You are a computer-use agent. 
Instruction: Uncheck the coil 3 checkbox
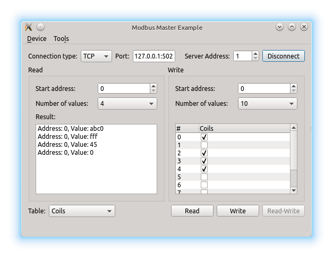(x=204, y=161)
